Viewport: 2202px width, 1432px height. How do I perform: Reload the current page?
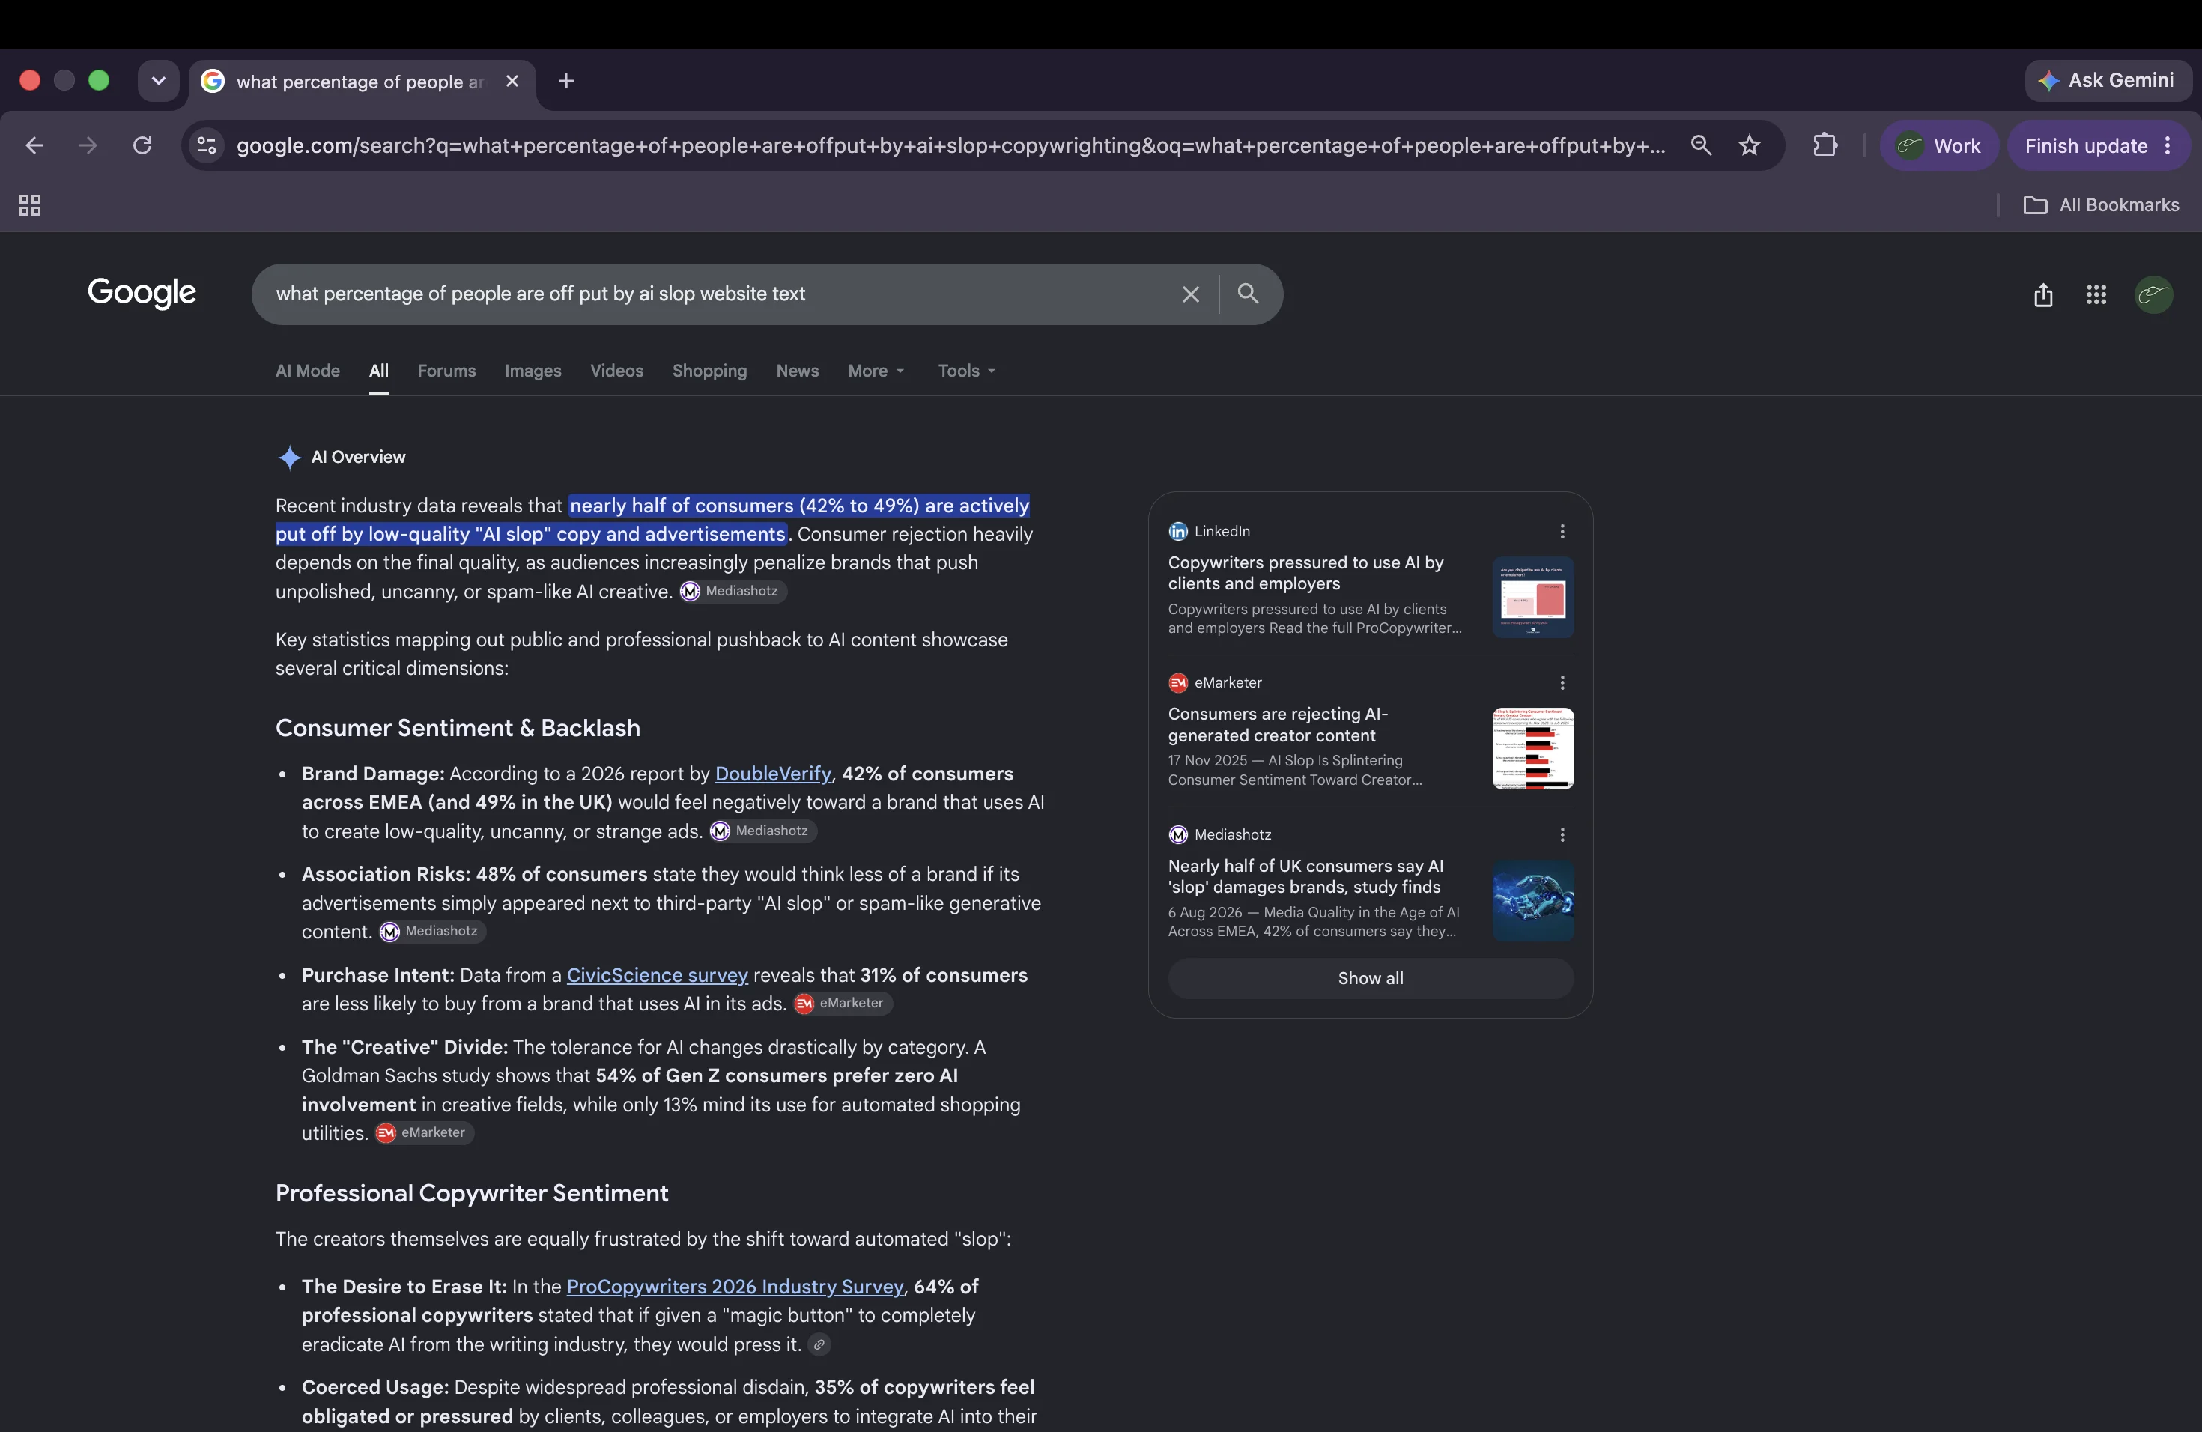tap(142, 145)
